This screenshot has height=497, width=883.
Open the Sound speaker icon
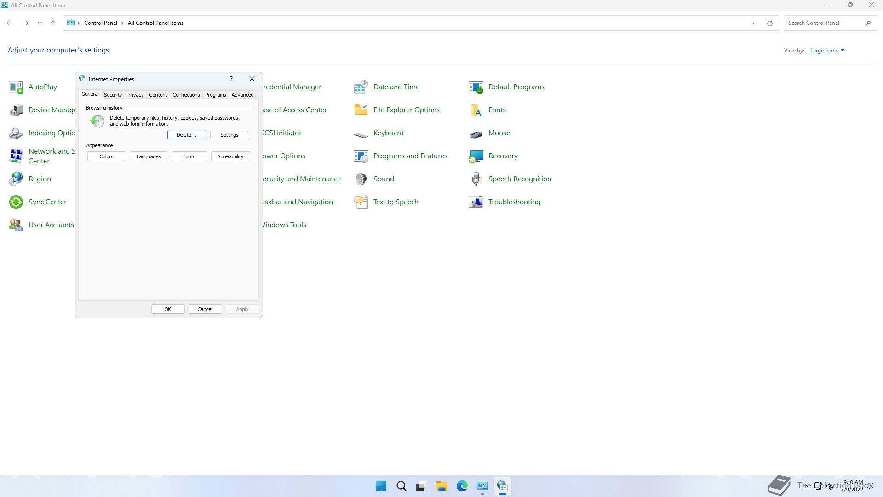pyautogui.click(x=361, y=179)
